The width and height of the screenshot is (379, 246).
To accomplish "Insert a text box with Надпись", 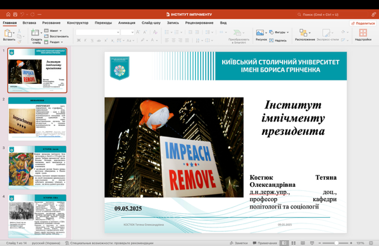I will click(280, 40).
